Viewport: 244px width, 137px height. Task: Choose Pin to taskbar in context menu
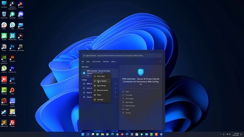[x=102, y=81]
